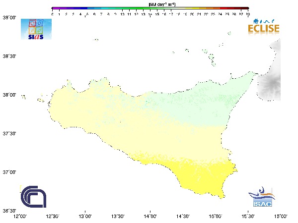Viewport: 298px width, 223px height.
Task: Click the 15°00' longitude label
Action: 216,217
